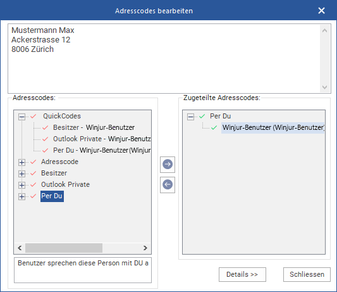
Task: Open the Details >> section
Action: click(x=242, y=274)
